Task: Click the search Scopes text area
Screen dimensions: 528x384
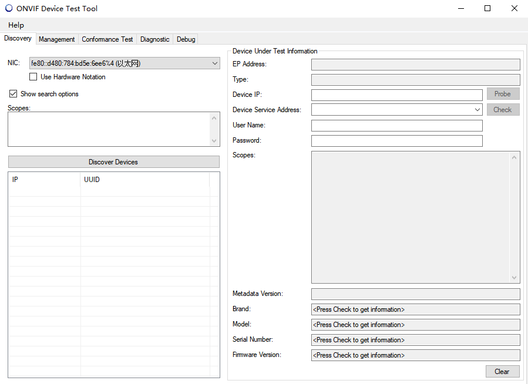Action: (109, 129)
